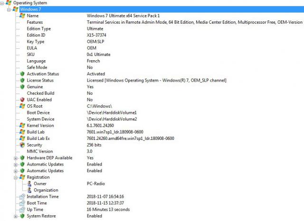Select the MMC Version label
The width and height of the screenshot is (304, 221).
point(40,151)
